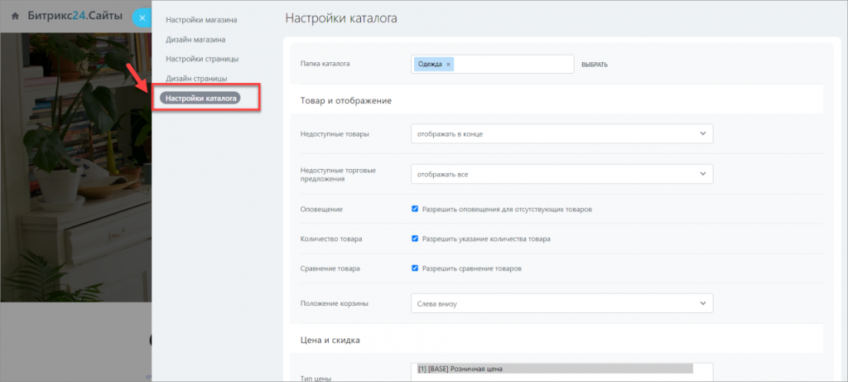Click the Настройки каталога page title
This screenshot has height=382, width=848.
pyautogui.click(x=340, y=18)
